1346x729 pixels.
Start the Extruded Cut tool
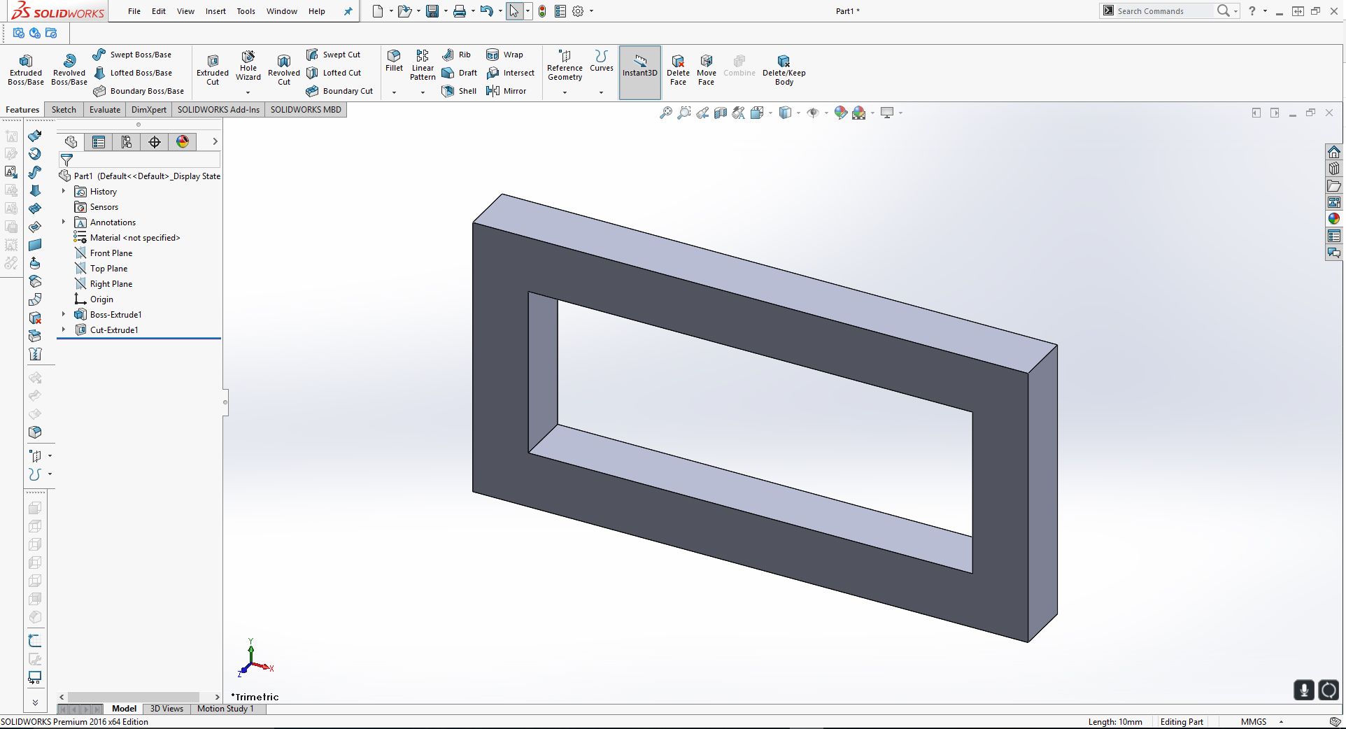point(213,70)
